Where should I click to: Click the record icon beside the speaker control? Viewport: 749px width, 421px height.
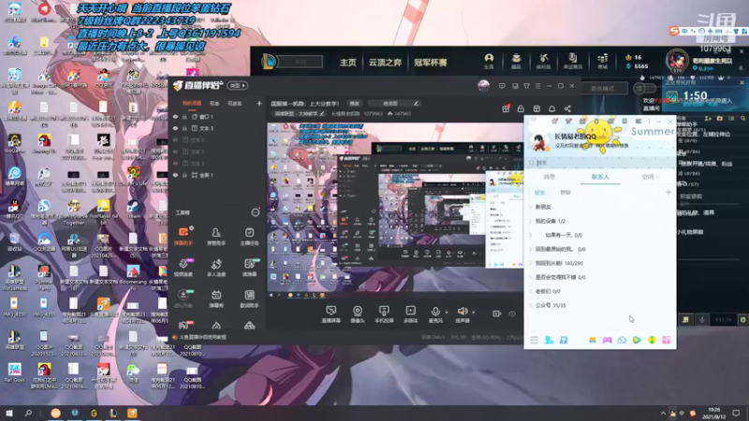(x=496, y=313)
